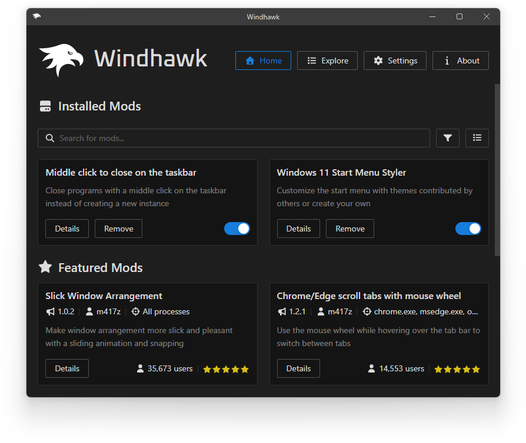The image size is (526, 443).
Task: Open Details for Windows 11 Start Menu Styler
Action: (x=298, y=229)
